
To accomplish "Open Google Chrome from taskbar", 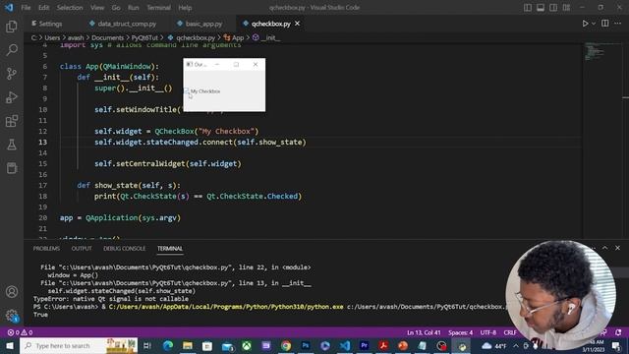I will pos(286,345).
